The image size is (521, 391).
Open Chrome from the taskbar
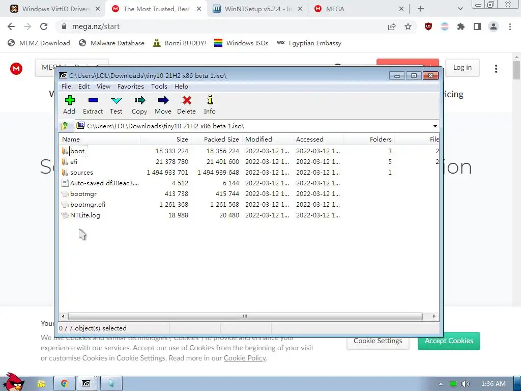65,383
